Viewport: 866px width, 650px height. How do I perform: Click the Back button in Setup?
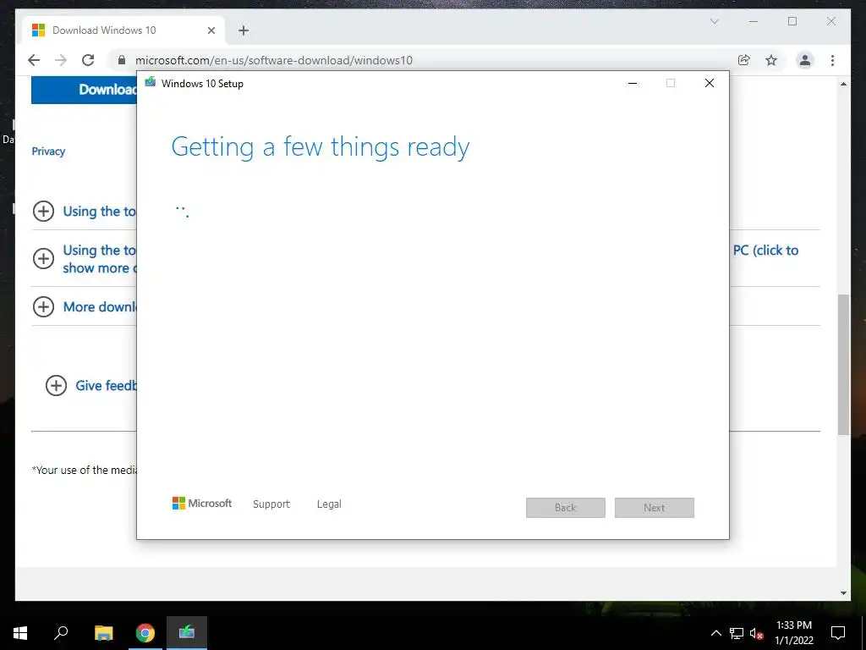[x=566, y=508]
